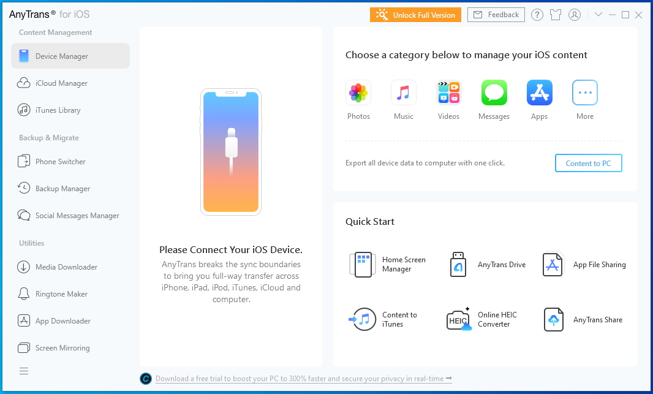Show More categories icon
Viewport: 653px width, 394px height.
(x=585, y=93)
